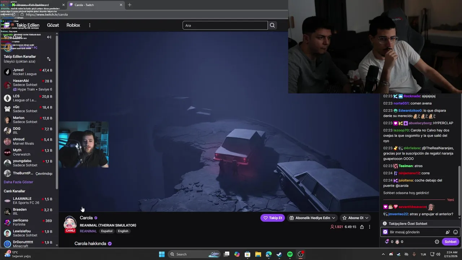Focus the Ara search field
Viewport: 462px width, 260px height.
coord(225,25)
